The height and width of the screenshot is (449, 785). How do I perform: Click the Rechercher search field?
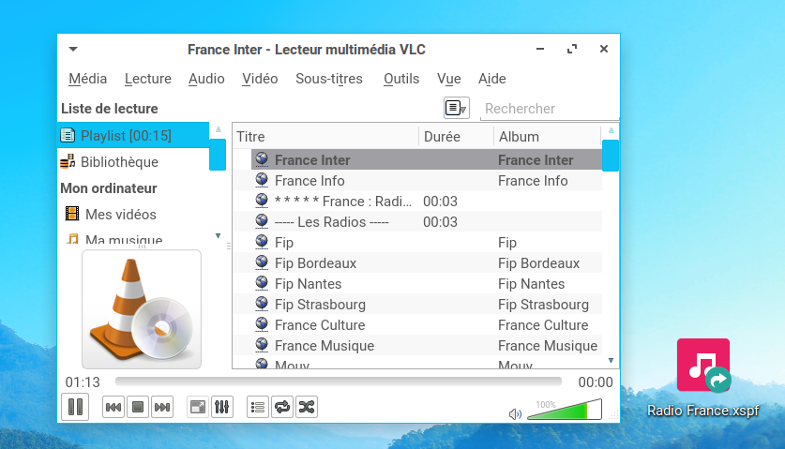(549, 109)
